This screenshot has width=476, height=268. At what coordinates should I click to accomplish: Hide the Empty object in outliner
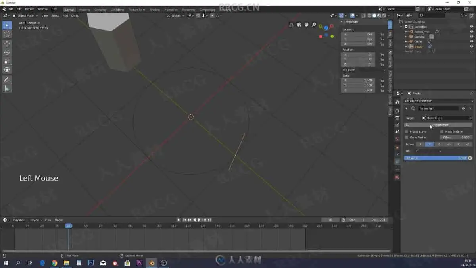click(x=472, y=46)
